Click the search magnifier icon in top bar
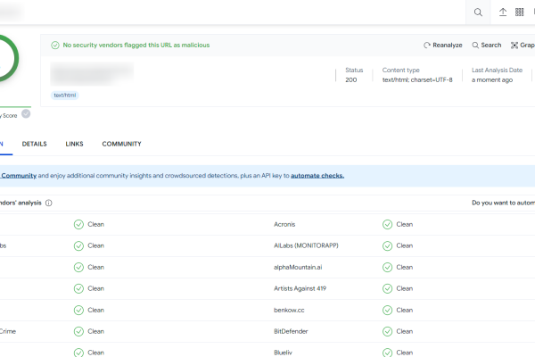This screenshot has height=357, width=535. [x=478, y=12]
